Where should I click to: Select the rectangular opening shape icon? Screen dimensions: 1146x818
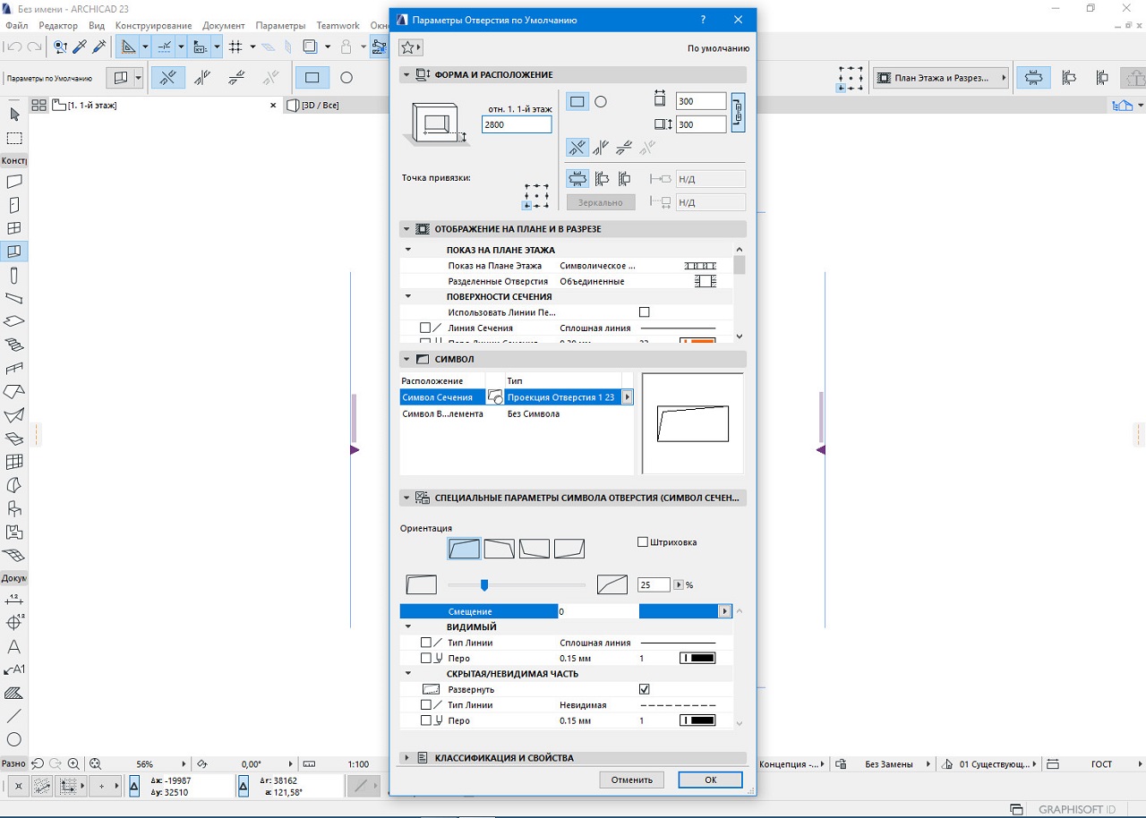point(577,102)
